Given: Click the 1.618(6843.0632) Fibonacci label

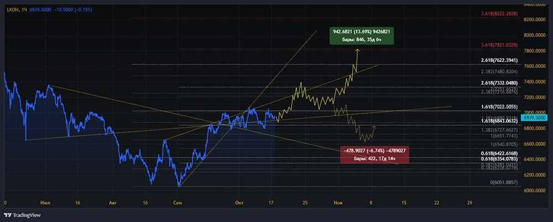Looking at the screenshot, I should tap(499, 120).
